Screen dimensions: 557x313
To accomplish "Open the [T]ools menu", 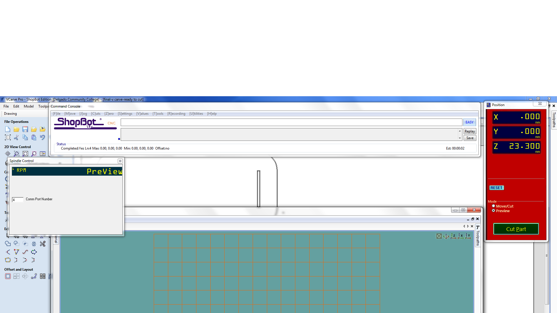I will pos(158,114).
